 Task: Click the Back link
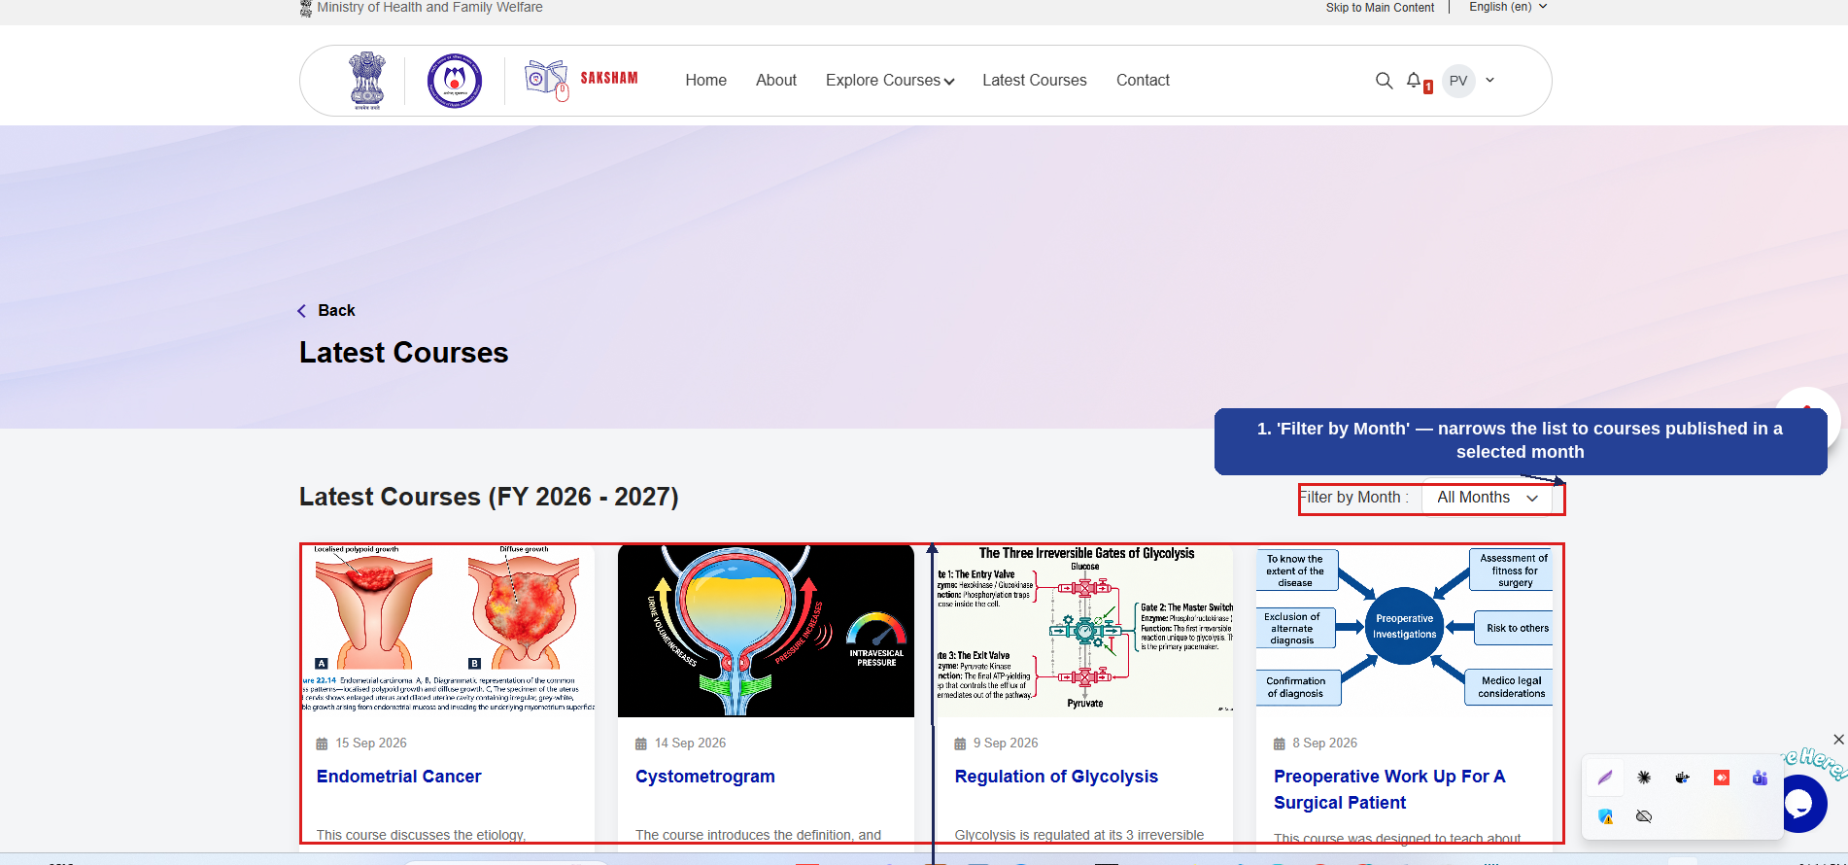tap(326, 311)
